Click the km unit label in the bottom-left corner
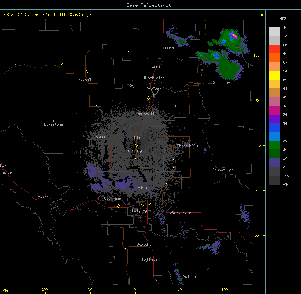The image size is (301, 294). [5, 290]
